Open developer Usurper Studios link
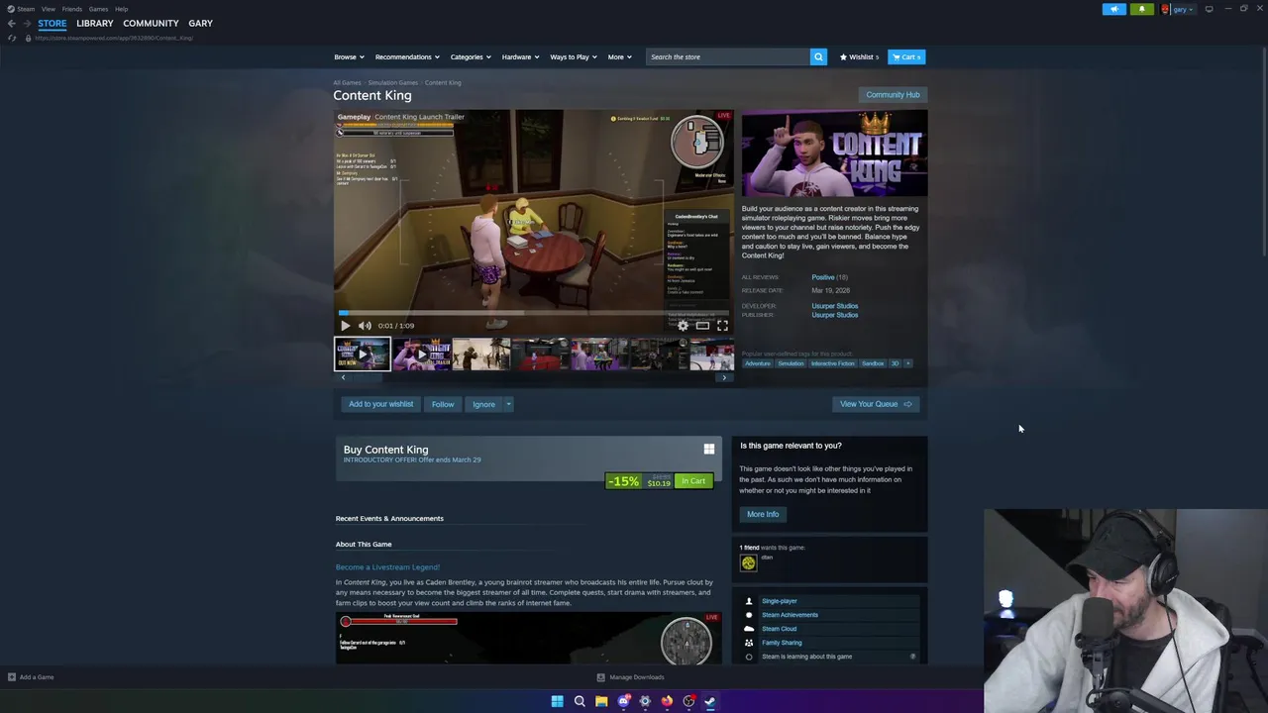Image resolution: width=1268 pixels, height=713 pixels. coord(835,306)
